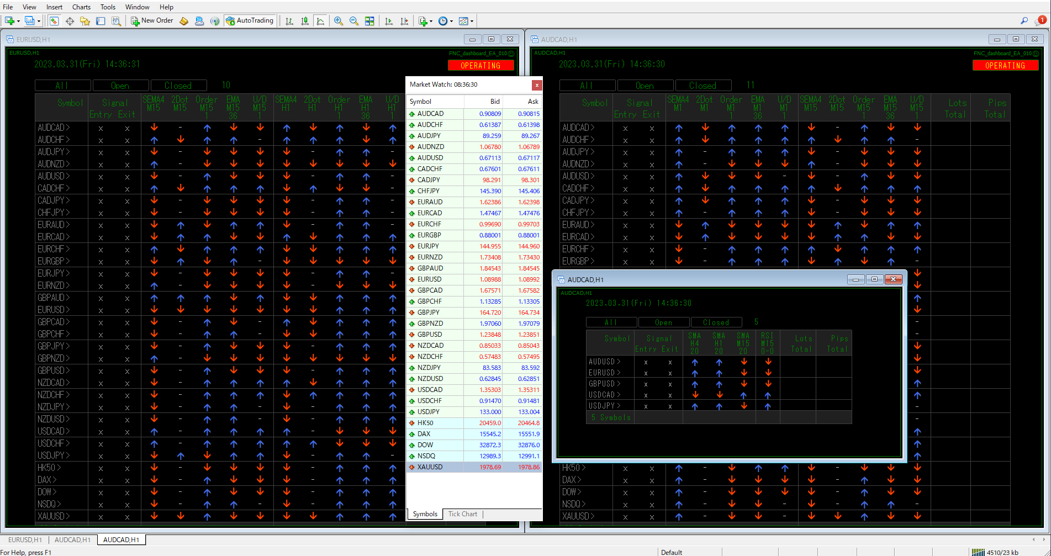1051x556 pixels.
Task: Switch chart to bar chart view
Action: pos(289,21)
